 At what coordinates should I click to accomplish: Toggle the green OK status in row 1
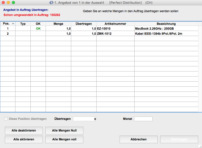38,29
